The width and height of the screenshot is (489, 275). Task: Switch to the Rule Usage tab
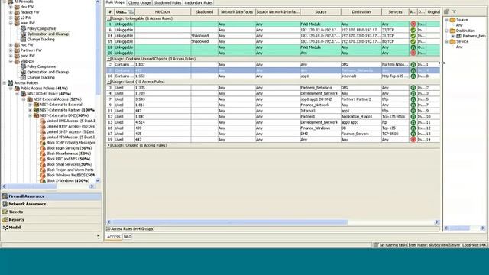click(115, 2)
